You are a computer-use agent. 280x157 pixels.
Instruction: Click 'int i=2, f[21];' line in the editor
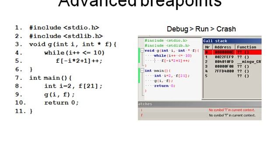171,75
